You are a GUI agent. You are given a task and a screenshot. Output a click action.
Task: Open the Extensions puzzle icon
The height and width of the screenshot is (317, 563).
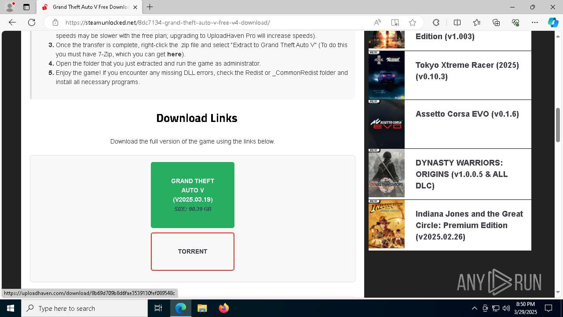(436, 22)
